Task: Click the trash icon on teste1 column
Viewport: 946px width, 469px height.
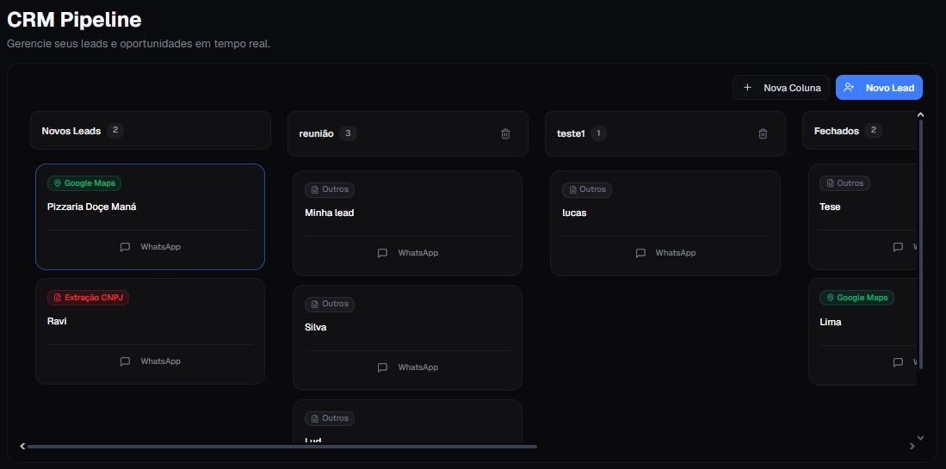Action: click(x=763, y=133)
